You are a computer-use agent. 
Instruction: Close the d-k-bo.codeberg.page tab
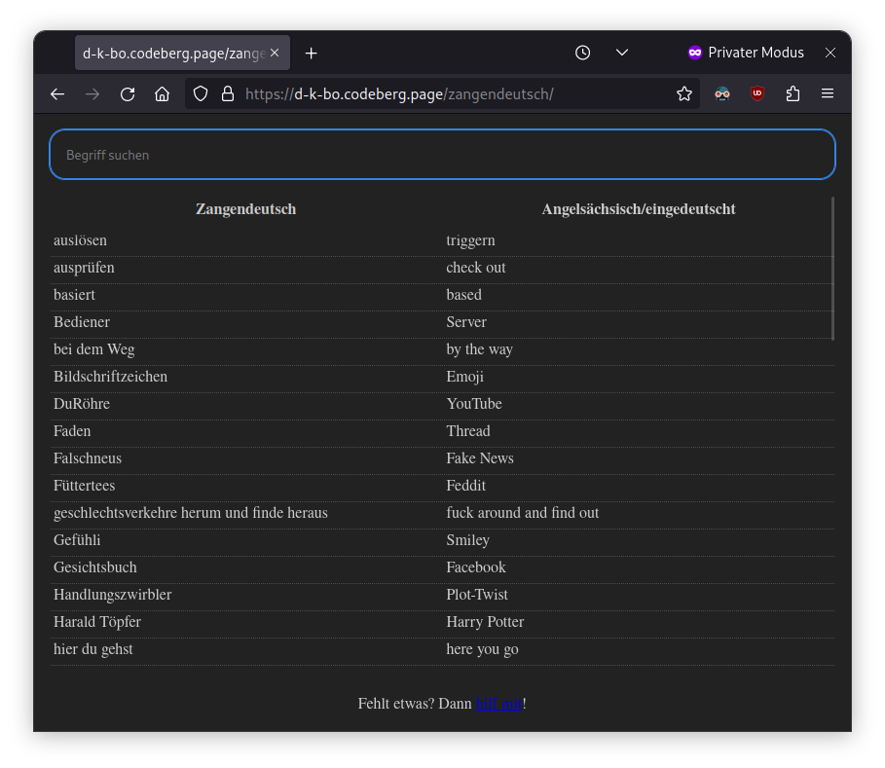click(275, 53)
